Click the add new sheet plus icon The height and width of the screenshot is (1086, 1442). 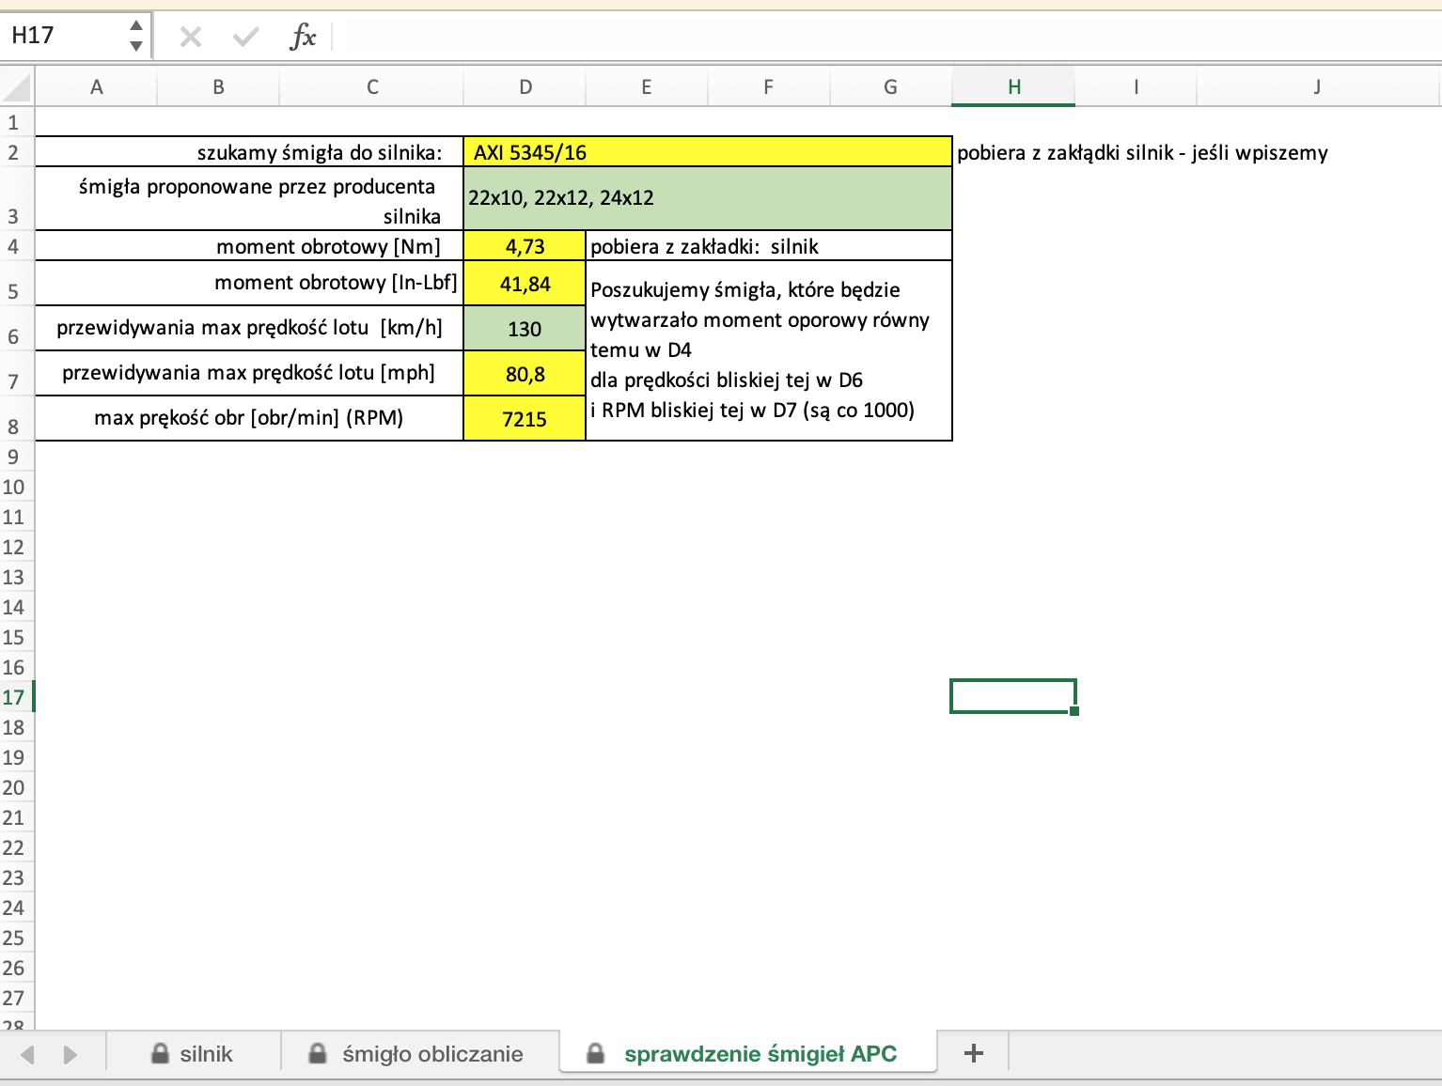[974, 1053]
